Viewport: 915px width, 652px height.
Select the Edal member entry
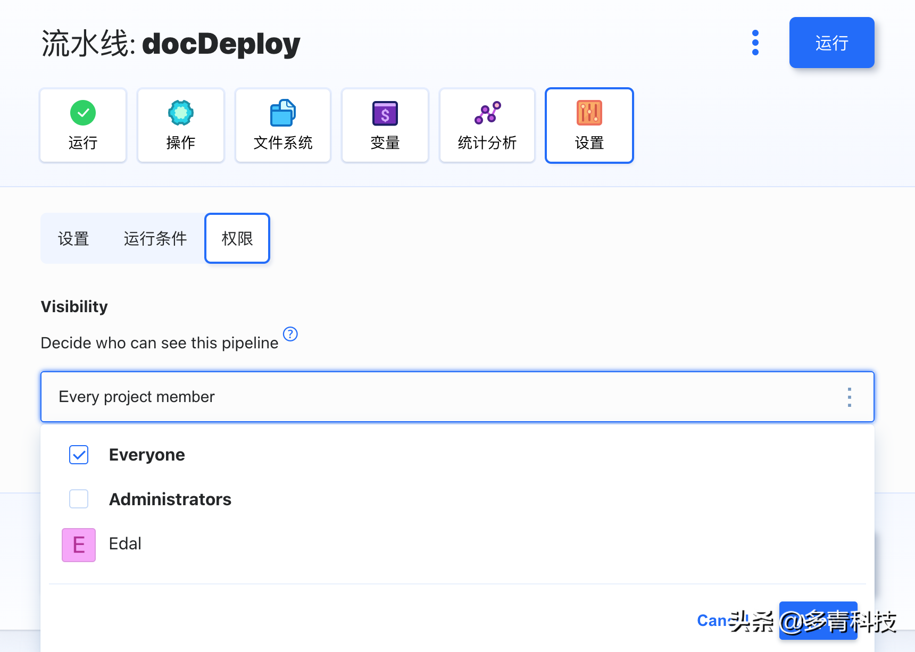click(x=125, y=544)
